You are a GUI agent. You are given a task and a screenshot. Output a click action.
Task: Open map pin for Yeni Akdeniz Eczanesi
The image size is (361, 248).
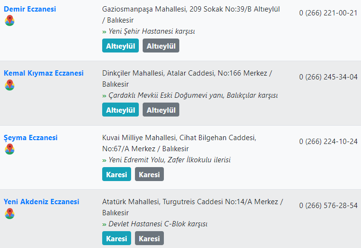(10, 213)
